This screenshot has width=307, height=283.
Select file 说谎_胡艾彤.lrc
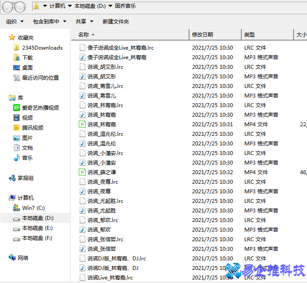click(105, 67)
